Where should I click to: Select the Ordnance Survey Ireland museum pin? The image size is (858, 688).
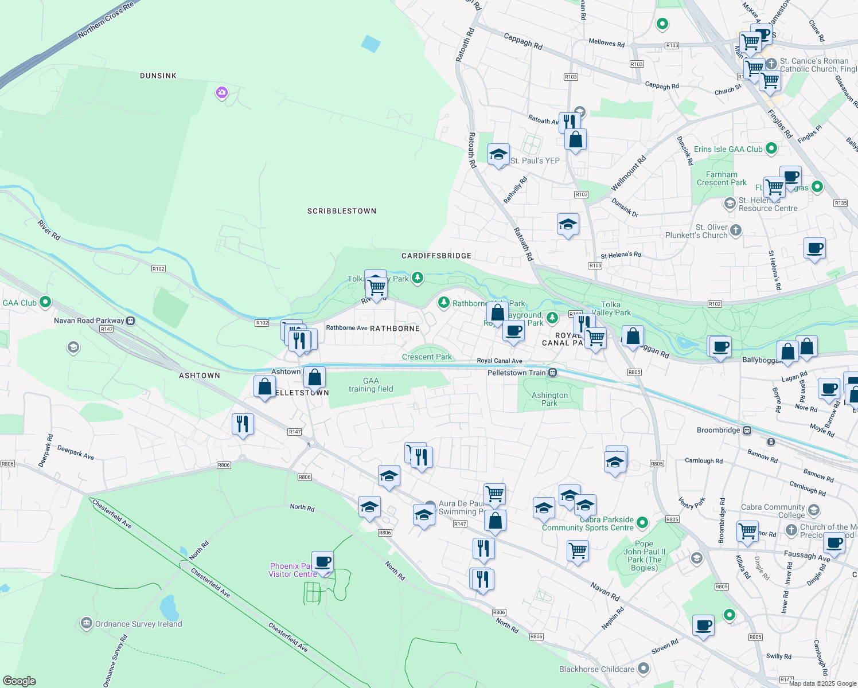(x=86, y=623)
